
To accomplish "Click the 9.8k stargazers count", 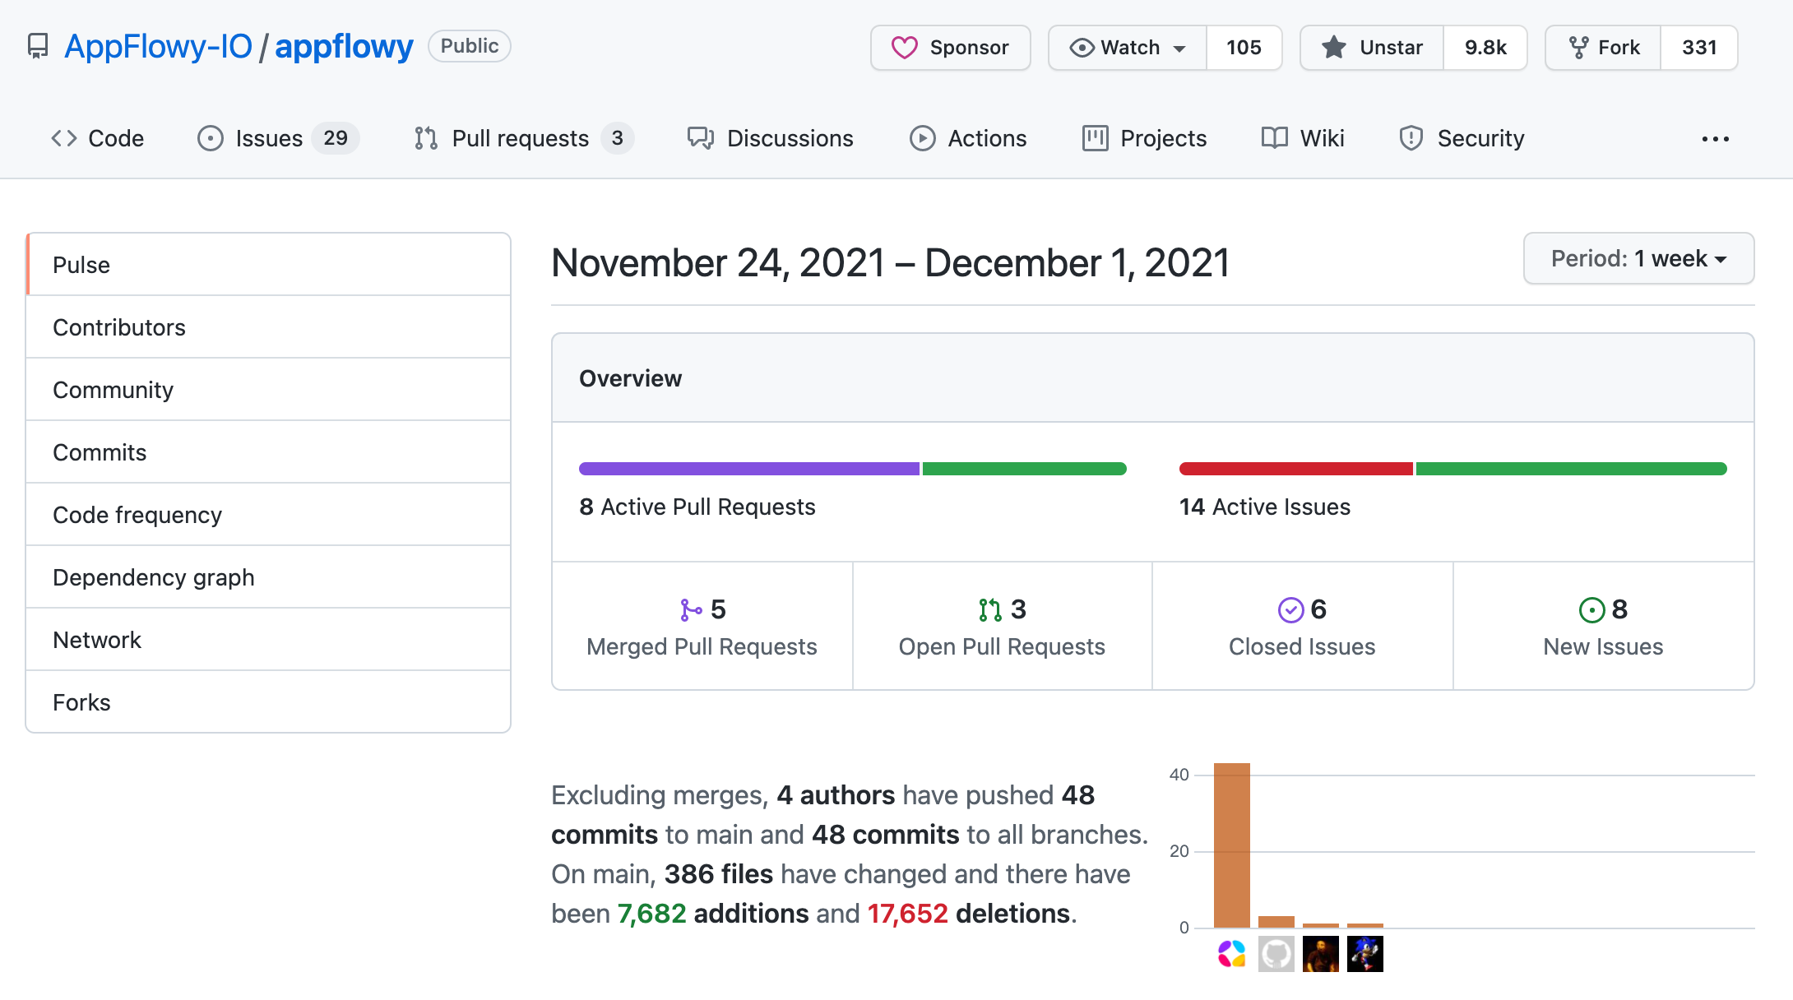I will point(1485,48).
